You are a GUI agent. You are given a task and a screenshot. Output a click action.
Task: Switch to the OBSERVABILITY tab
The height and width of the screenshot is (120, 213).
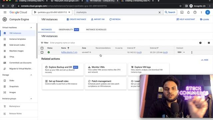pos(69,30)
